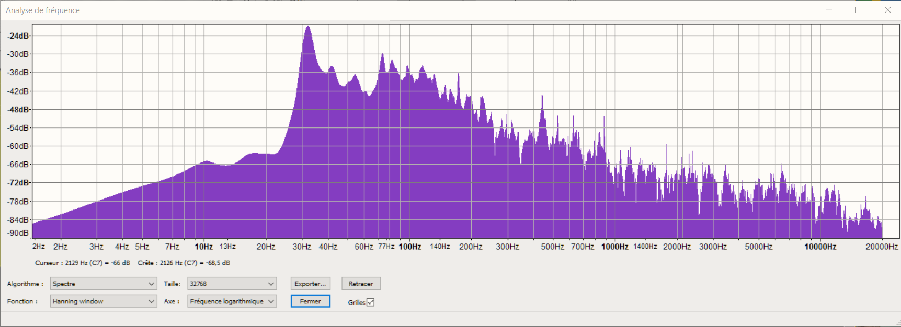Close the Analyse de fréquence window
This screenshot has height=327, width=901.
887,10
